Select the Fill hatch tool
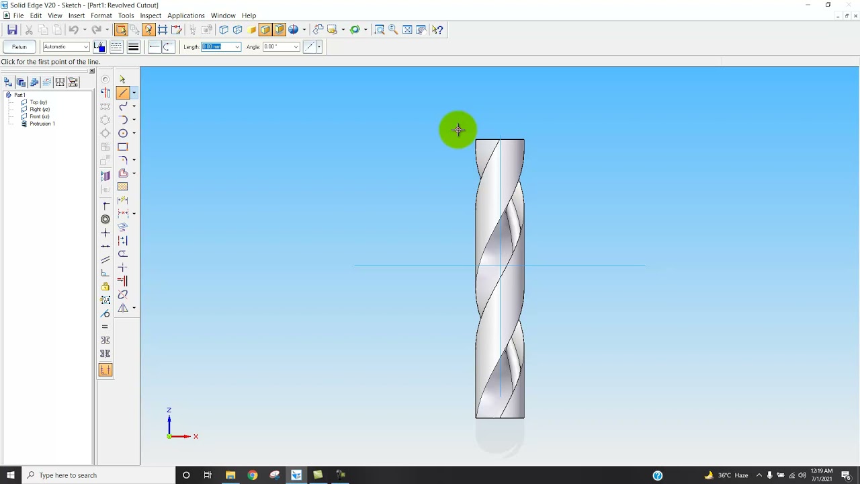Image resolution: width=860 pixels, height=484 pixels. [x=123, y=187]
